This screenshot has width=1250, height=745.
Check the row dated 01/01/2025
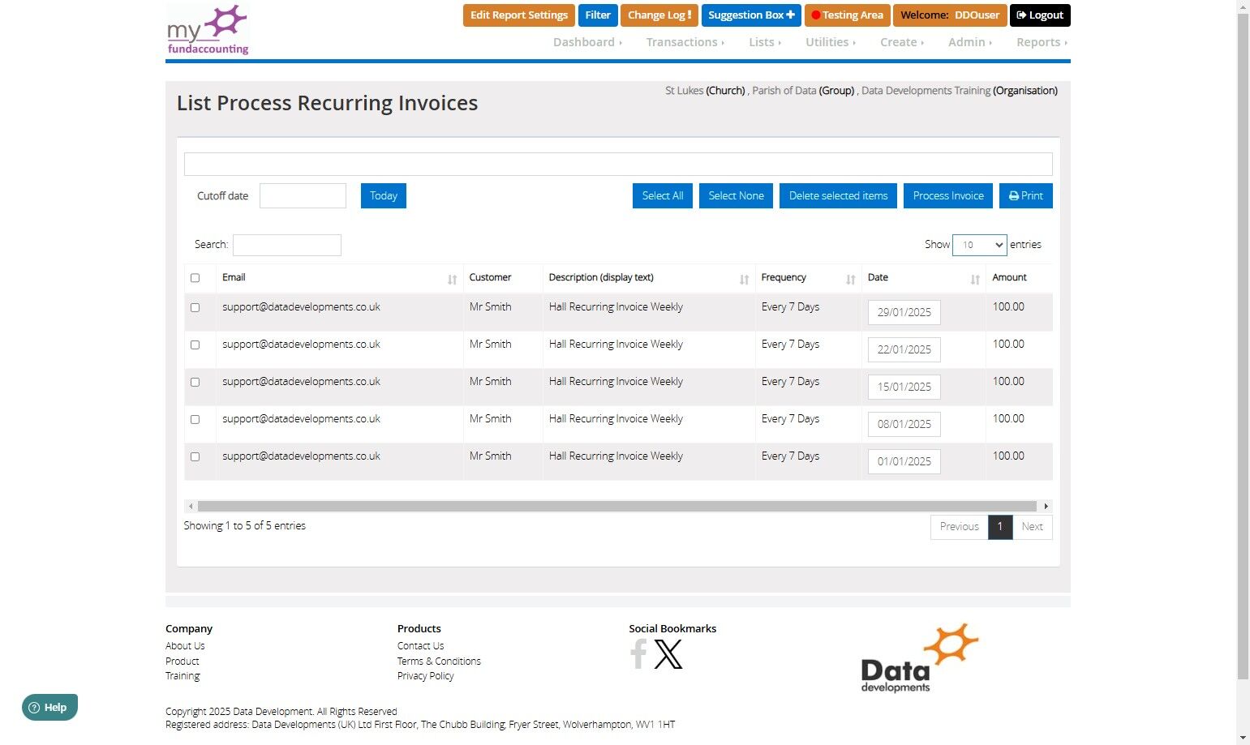tap(195, 456)
